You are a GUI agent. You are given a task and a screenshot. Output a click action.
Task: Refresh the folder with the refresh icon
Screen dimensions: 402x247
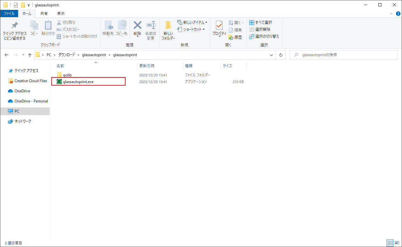281,55
